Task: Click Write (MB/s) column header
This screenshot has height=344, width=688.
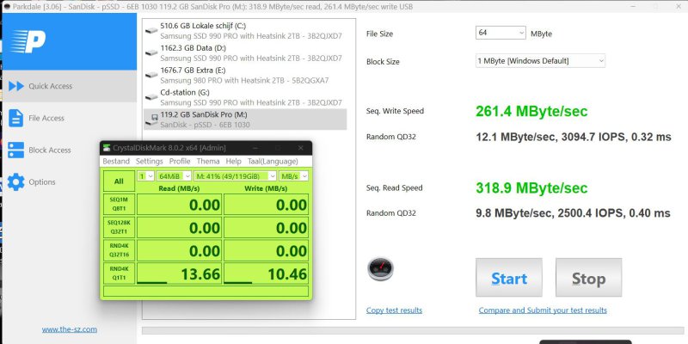Action: 266,188
